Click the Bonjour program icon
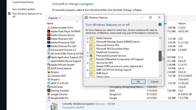The width and height of the screenshot is (196, 110). (x=49, y=72)
